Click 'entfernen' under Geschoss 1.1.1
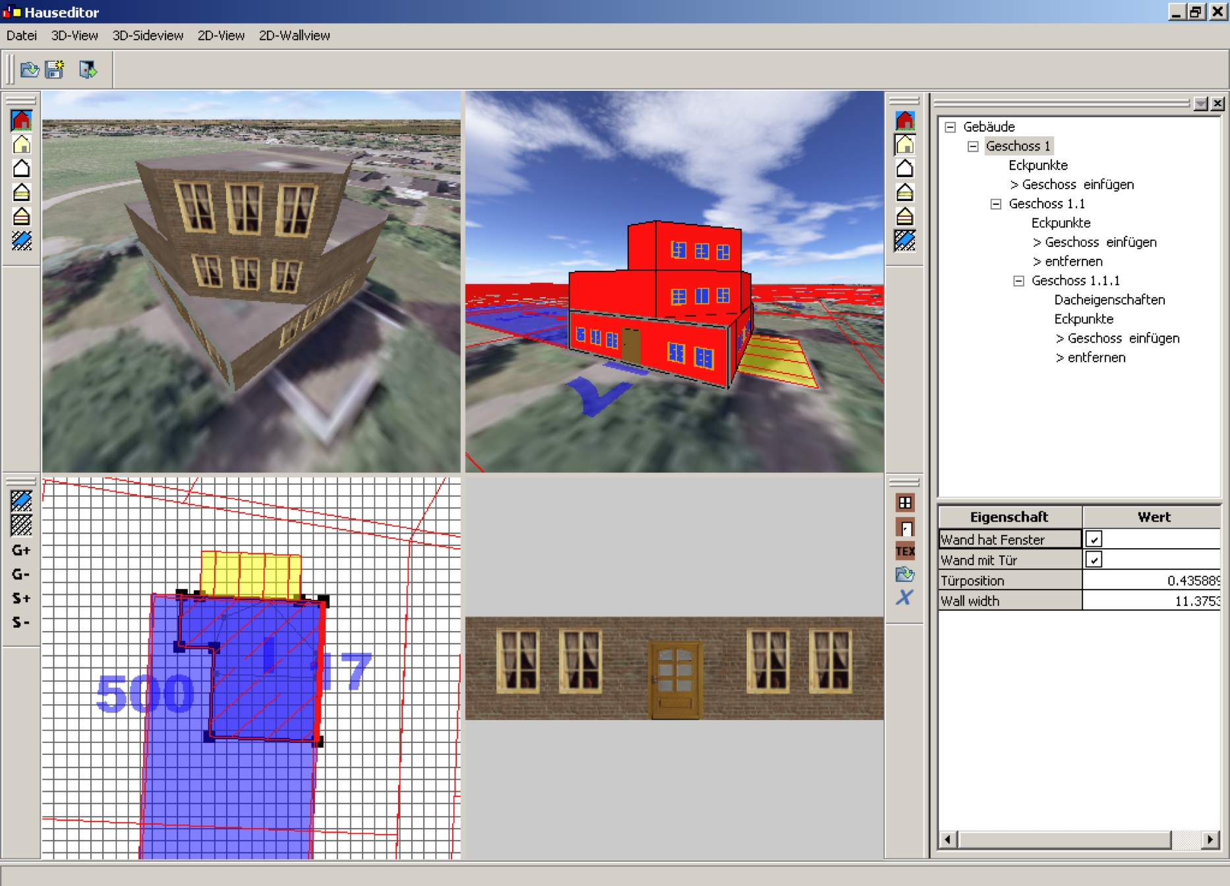Viewport: 1230px width, 886px height. [x=1096, y=358]
